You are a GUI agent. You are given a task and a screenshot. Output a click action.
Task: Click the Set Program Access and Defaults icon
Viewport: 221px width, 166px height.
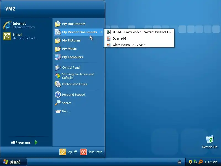pos(58,76)
